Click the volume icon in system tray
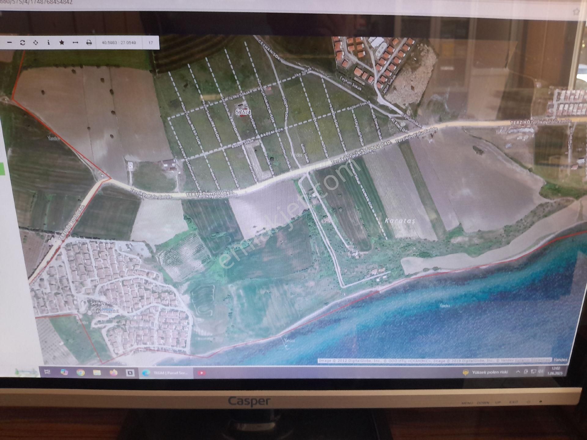This screenshot has width=587, height=440. pos(541,372)
